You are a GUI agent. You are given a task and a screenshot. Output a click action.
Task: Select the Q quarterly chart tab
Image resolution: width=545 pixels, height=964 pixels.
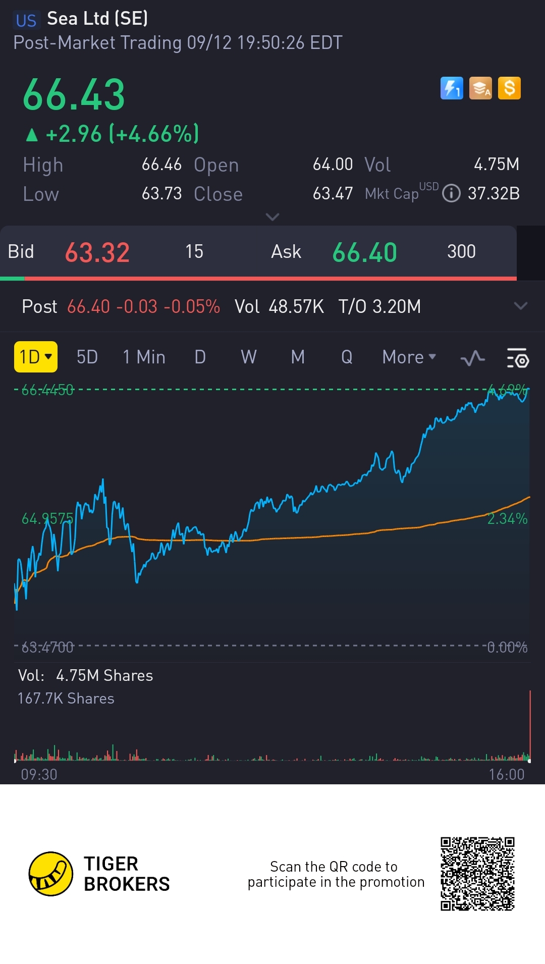pos(347,357)
